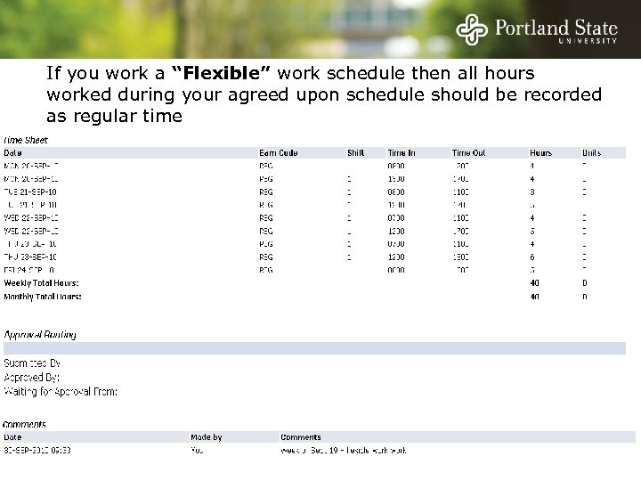Click the Submitted By label
This screenshot has height=481, width=641.
[33, 363]
